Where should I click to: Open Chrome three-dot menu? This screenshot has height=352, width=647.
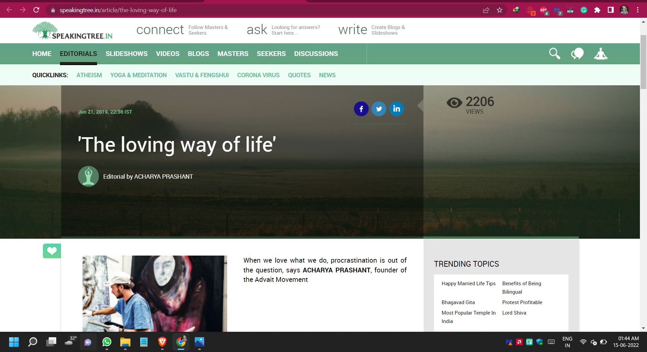(638, 10)
